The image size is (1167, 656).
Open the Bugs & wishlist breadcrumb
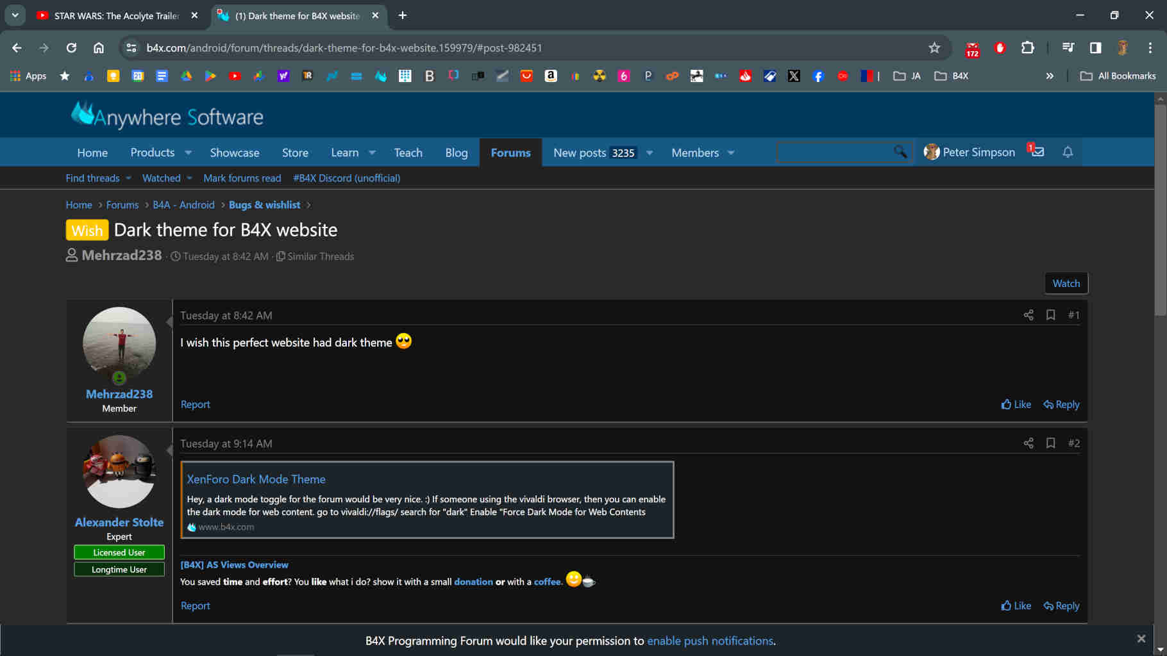(x=264, y=205)
